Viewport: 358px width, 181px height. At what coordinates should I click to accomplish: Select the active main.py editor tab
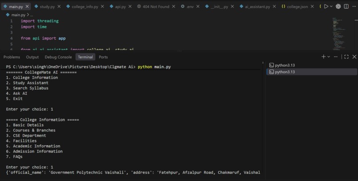click(16, 7)
